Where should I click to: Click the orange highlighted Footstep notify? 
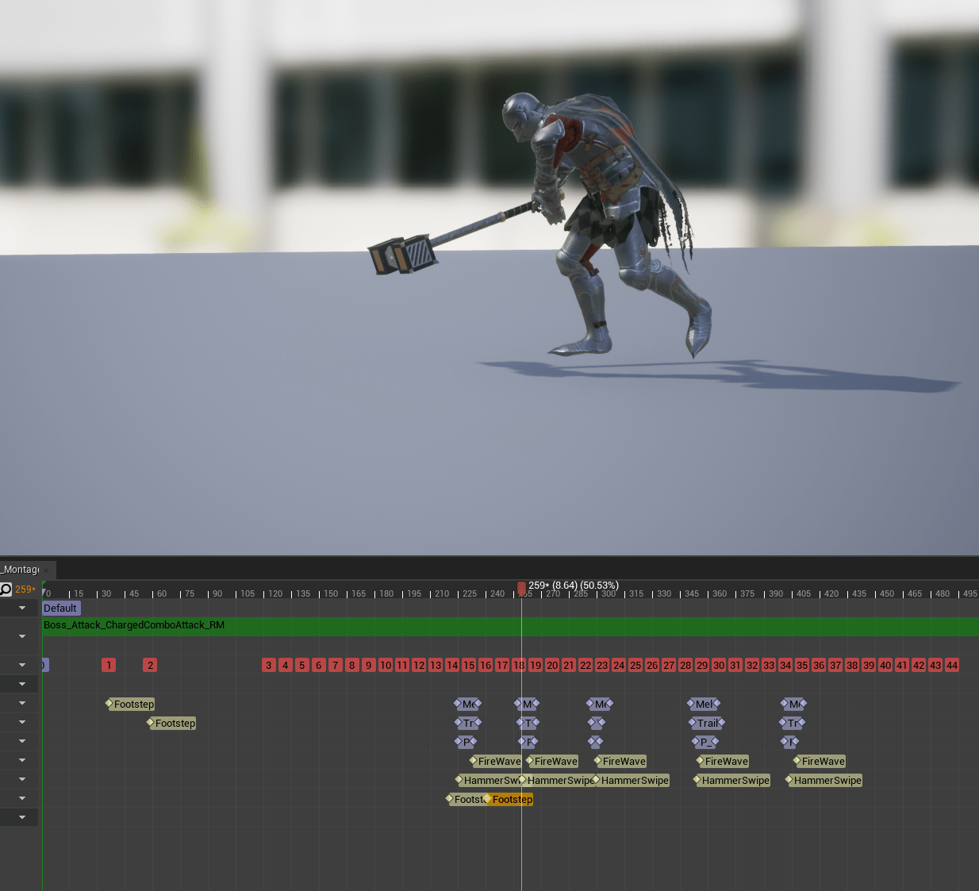512,799
